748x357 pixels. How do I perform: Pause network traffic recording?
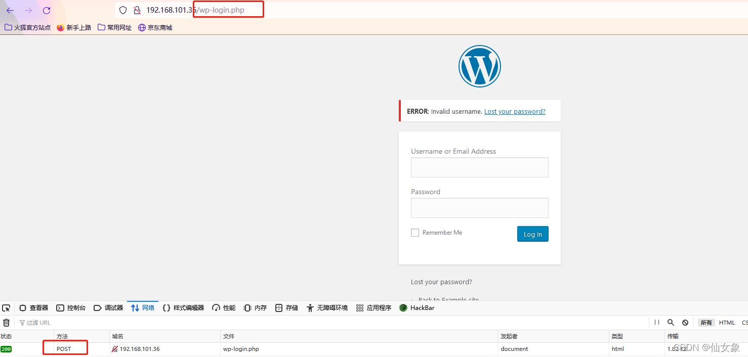pyautogui.click(x=656, y=322)
